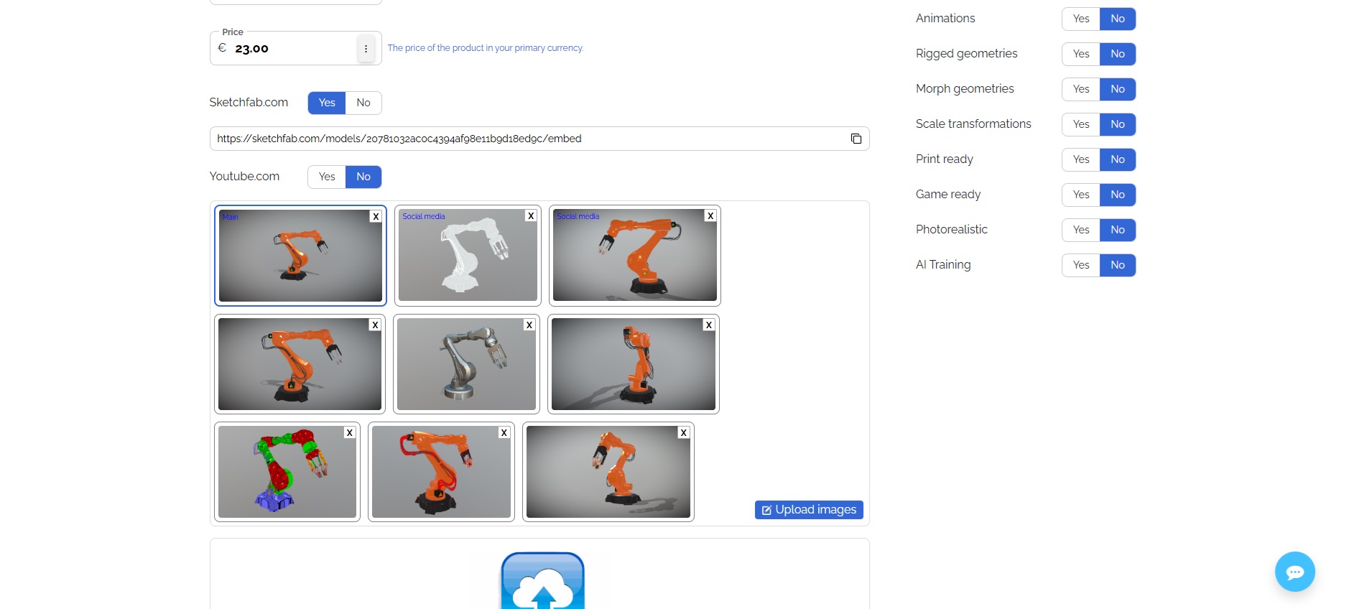The image size is (1349, 609).
Task: Turn on Game ready
Action: coord(1080,195)
